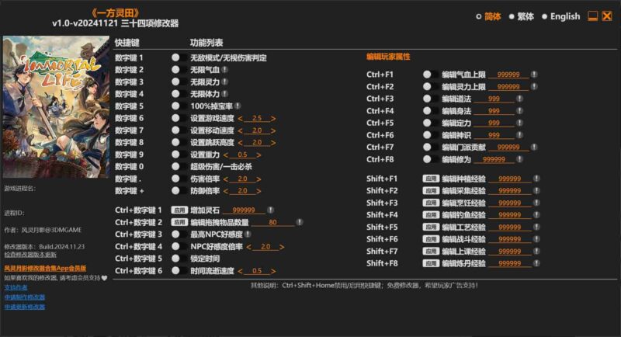Turn on the 无限体力 toggle

pos(179,94)
